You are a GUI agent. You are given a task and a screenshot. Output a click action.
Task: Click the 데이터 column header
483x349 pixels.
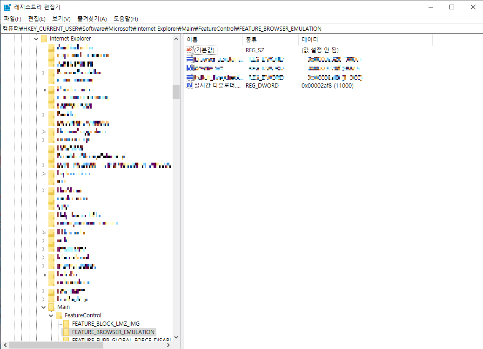pyautogui.click(x=366, y=40)
